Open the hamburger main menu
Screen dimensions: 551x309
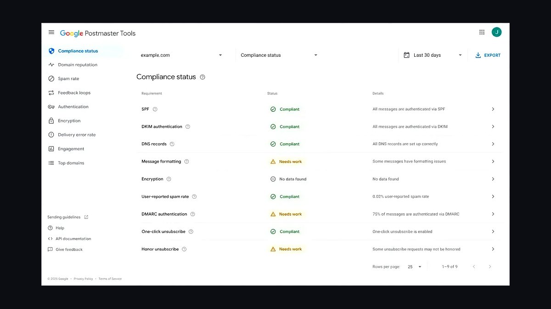[51, 33]
